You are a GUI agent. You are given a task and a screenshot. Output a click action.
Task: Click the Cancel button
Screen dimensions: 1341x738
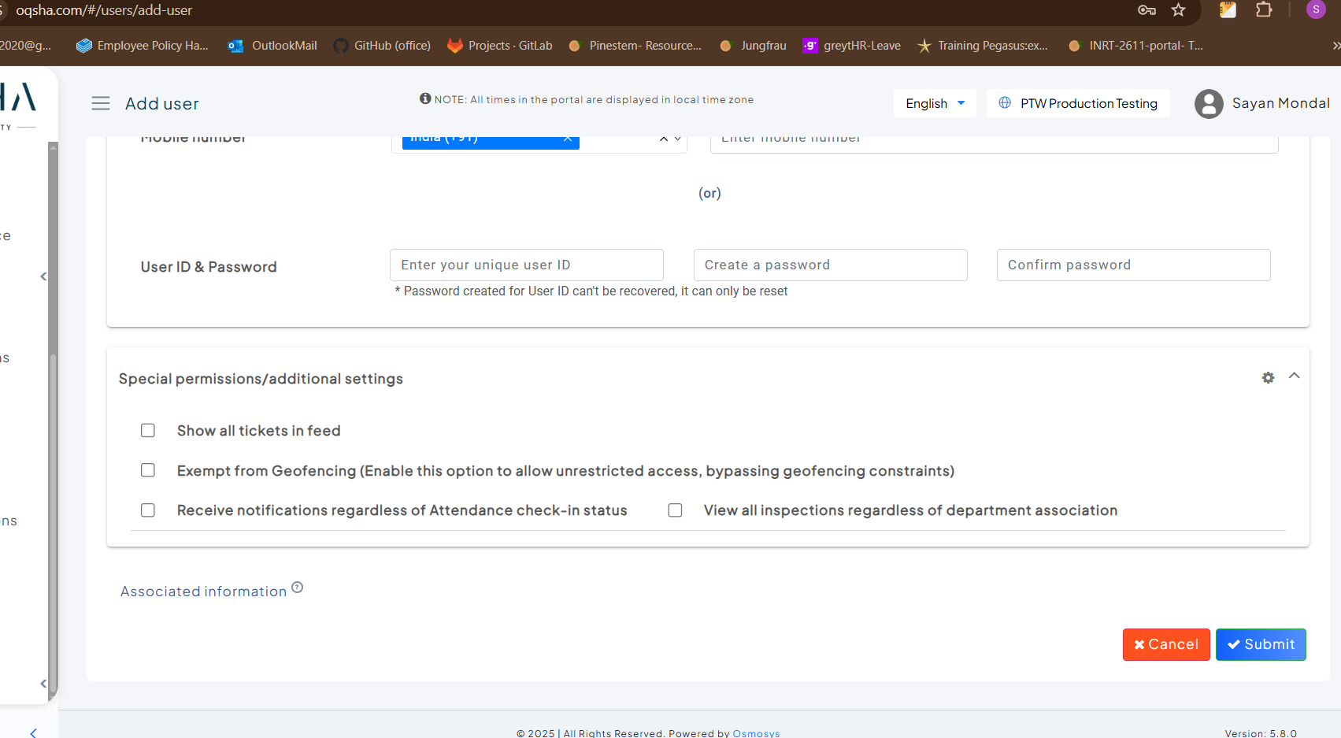[x=1165, y=644]
